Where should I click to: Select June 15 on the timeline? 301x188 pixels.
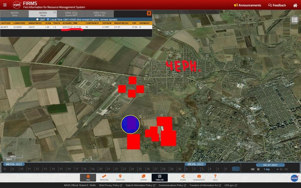(61, 169)
